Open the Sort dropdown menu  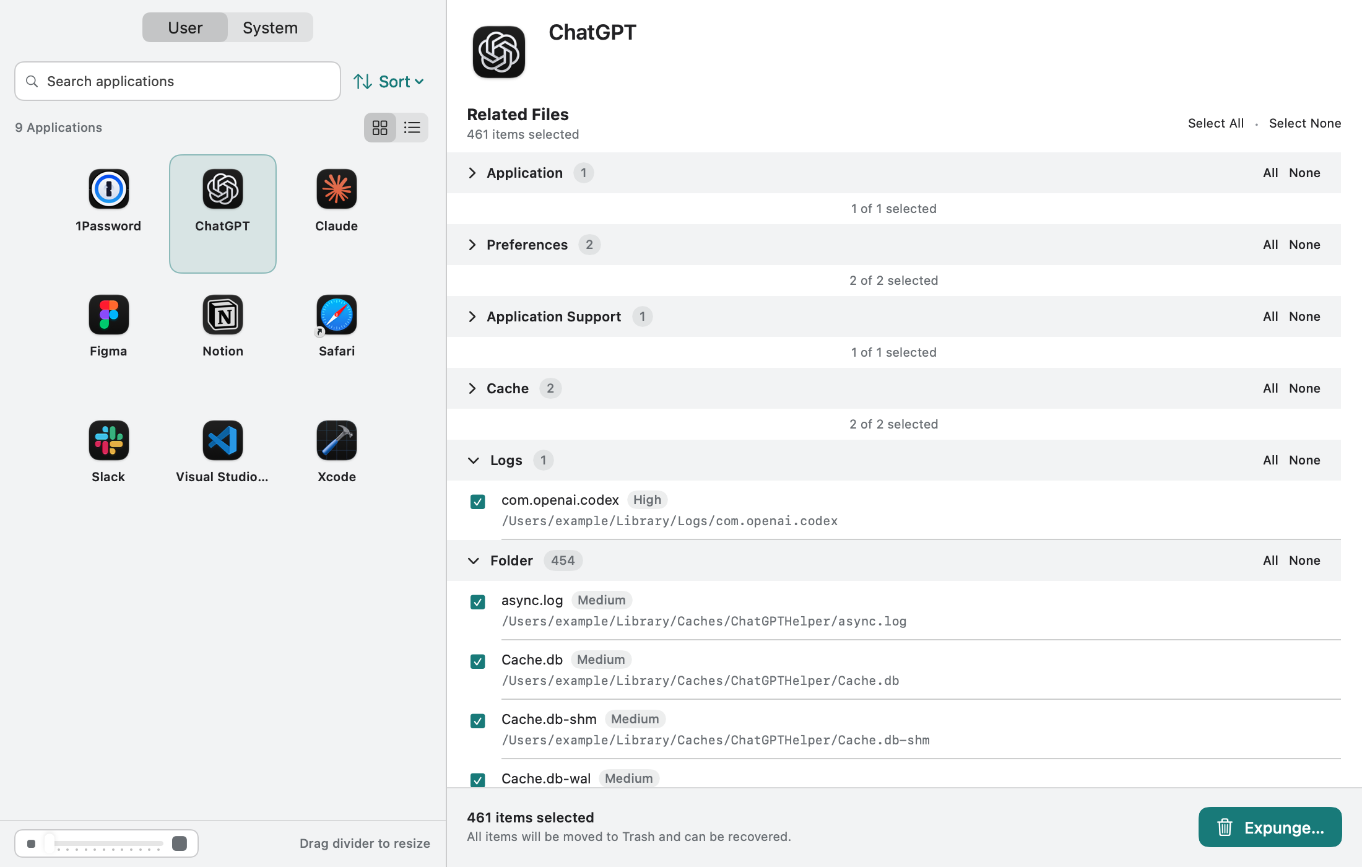point(389,81)
